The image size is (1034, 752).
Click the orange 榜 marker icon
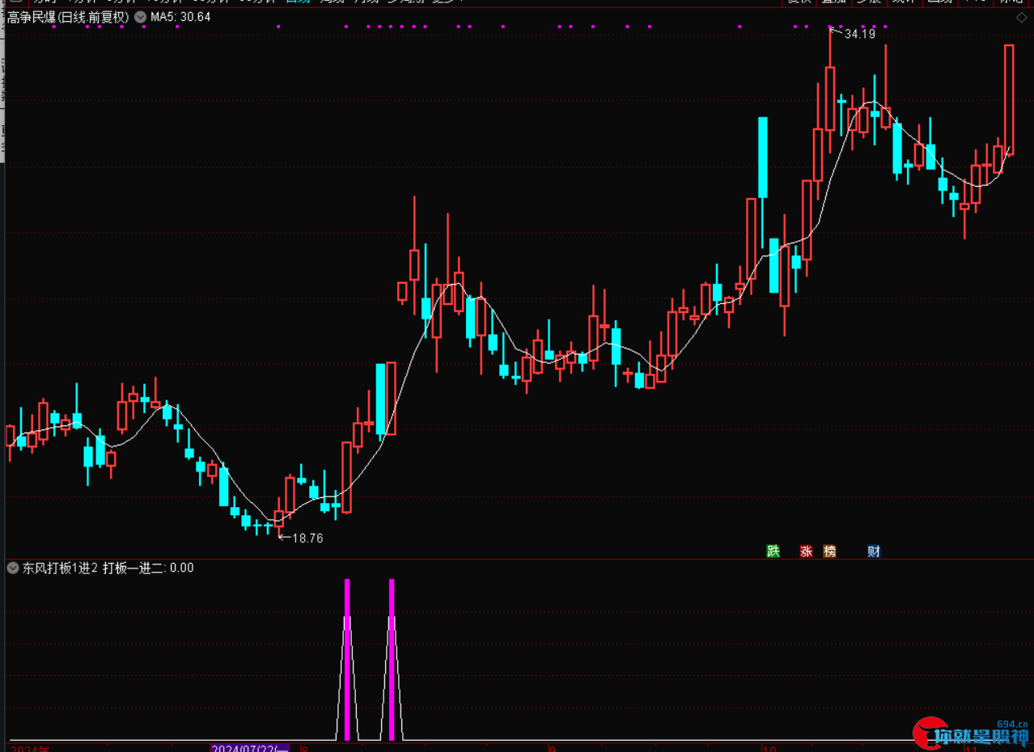click(829, 551)
